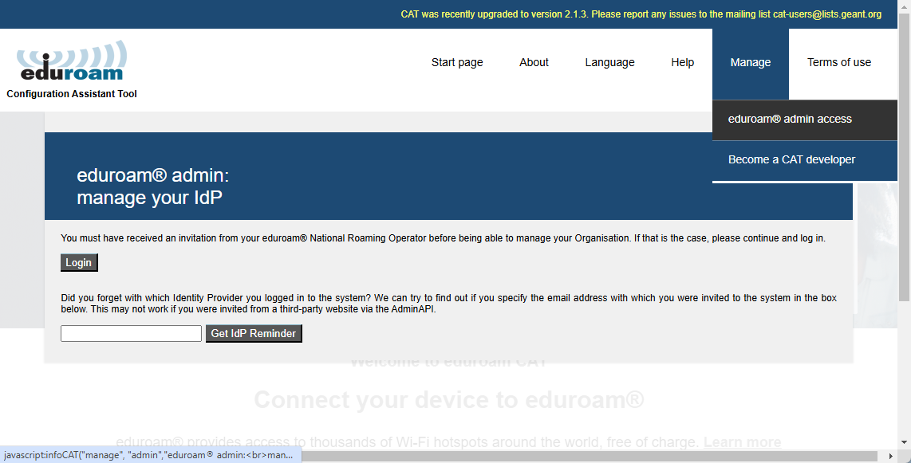Click the CAT version 2.1.3 notice text
The image size is (911, 463).
click(641, 14)
